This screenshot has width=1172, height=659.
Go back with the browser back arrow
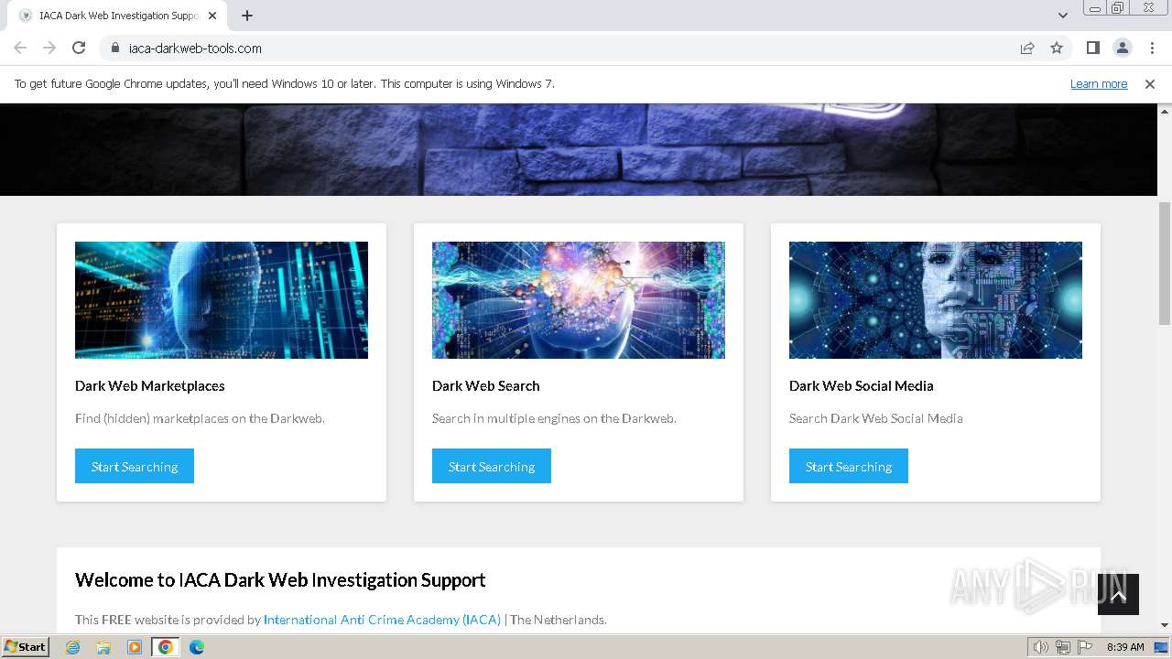[x=20, y=48]
